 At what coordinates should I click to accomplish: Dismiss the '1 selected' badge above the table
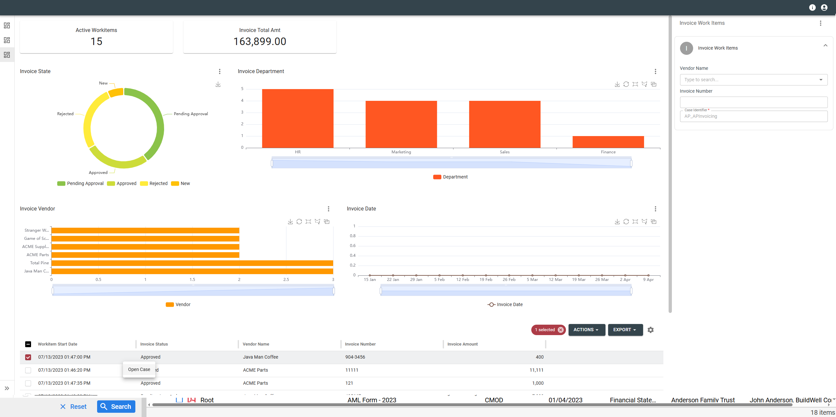[x=561, y=330]
